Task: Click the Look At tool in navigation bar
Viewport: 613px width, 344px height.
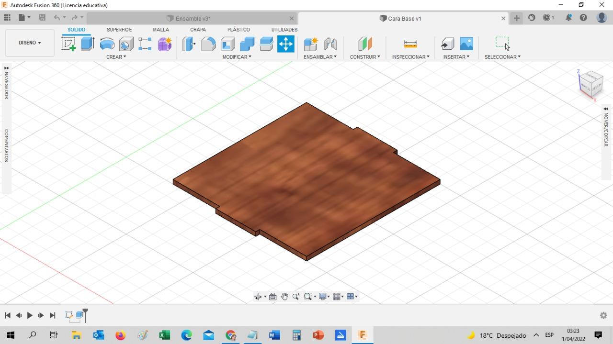Action: (x=273, y=297)
